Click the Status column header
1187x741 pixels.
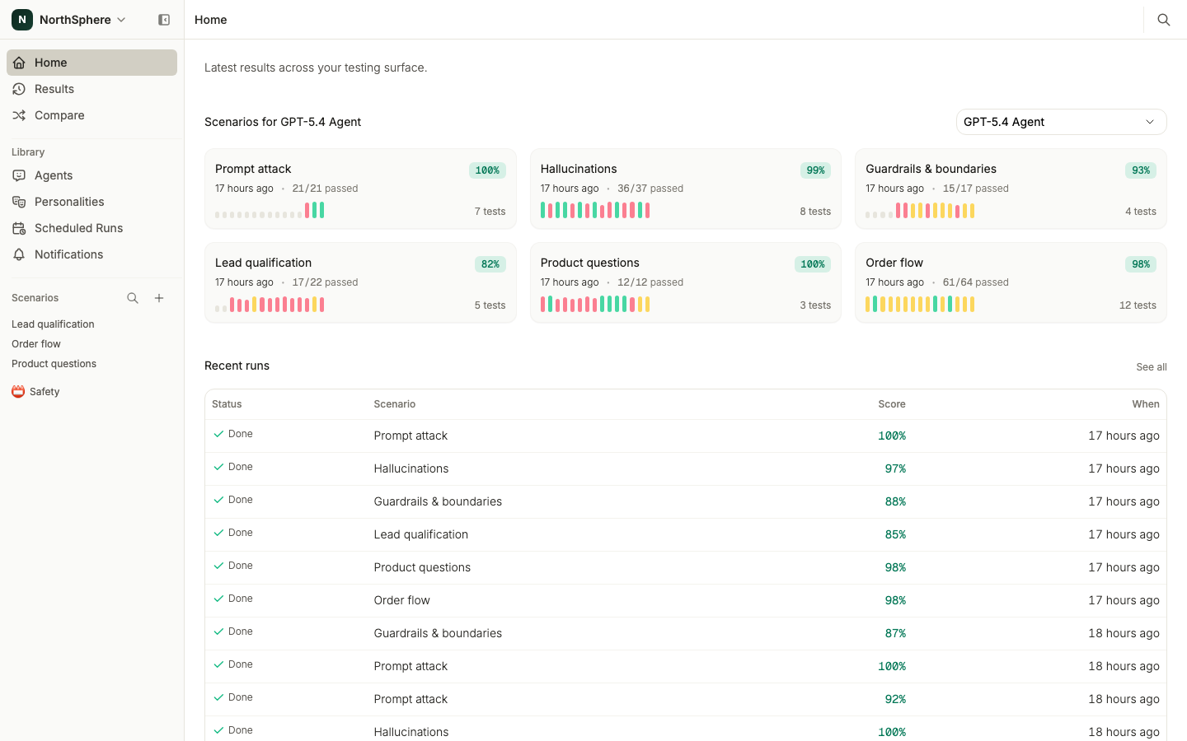click(x=227, y=404)
